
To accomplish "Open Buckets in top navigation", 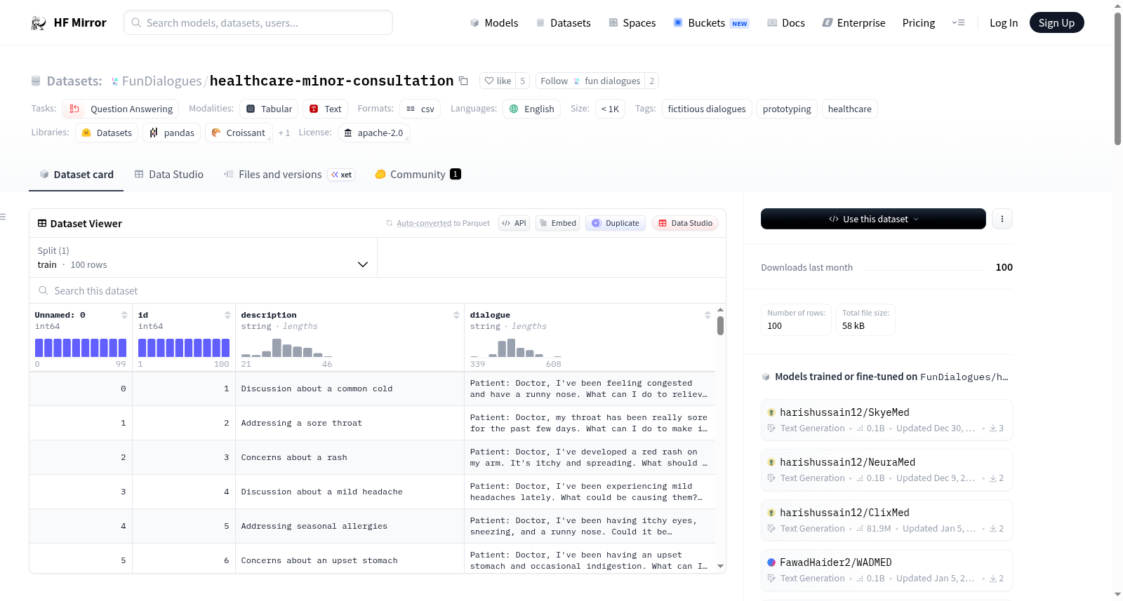I will (711, 23).
